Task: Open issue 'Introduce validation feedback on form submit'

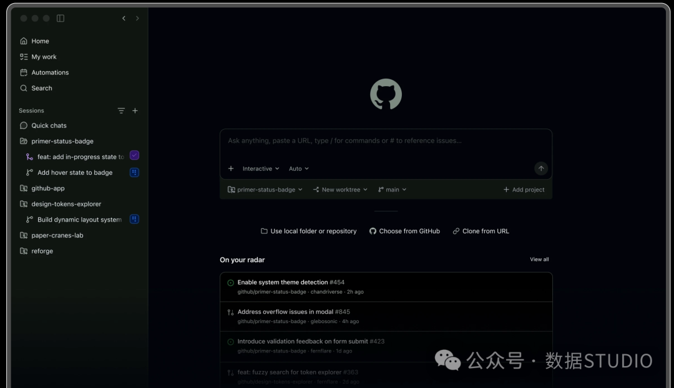Action: [x=386, y=346]
